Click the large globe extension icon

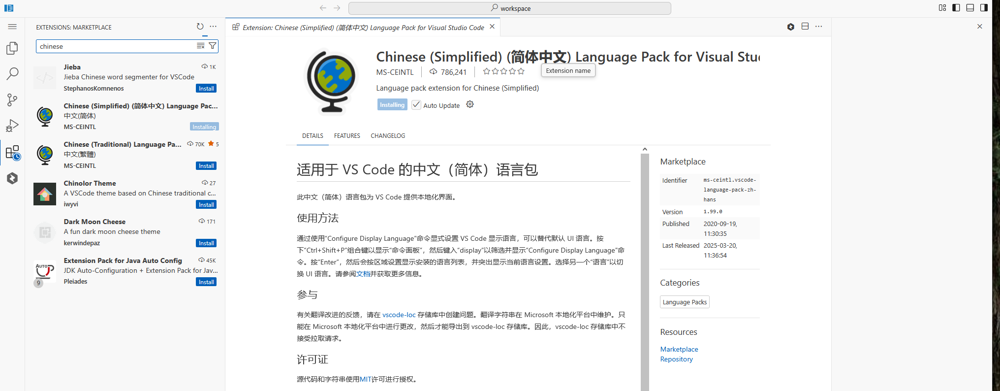click(331, 81)
